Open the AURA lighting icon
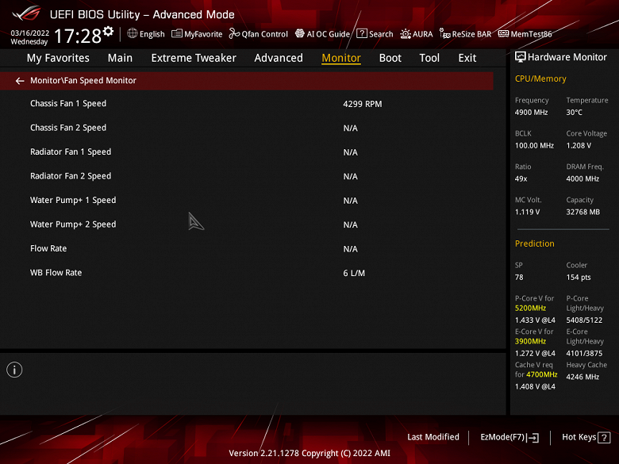This screenshot has height=464, width=619. point(406,34)
